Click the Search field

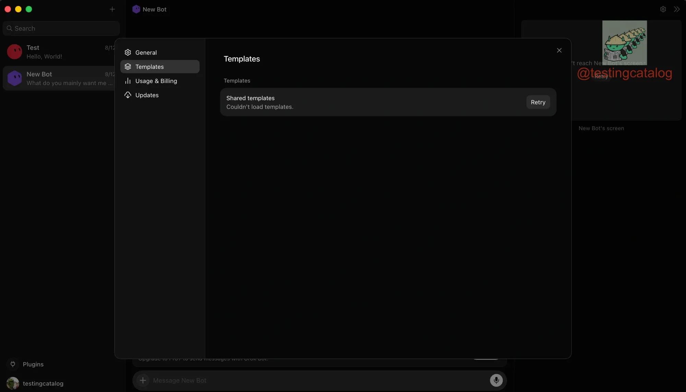coord(61,28)
